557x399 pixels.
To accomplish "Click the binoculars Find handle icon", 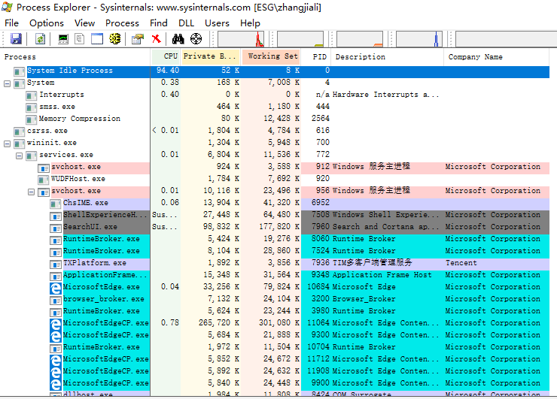I will tap(178, 38).
